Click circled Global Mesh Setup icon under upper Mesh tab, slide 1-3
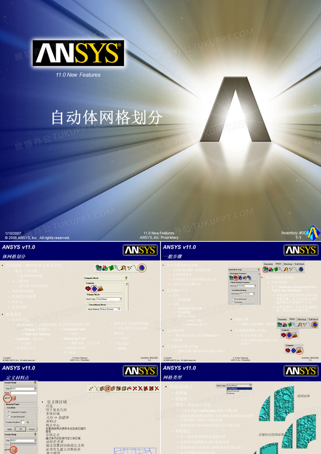This screenshot has width=321, height=454. [265, 269]
